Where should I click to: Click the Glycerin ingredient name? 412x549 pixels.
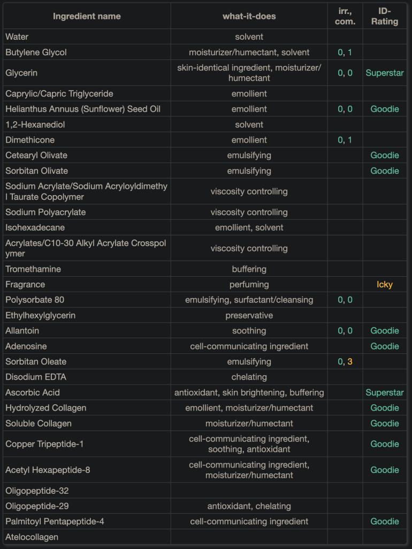pos(21,73)
